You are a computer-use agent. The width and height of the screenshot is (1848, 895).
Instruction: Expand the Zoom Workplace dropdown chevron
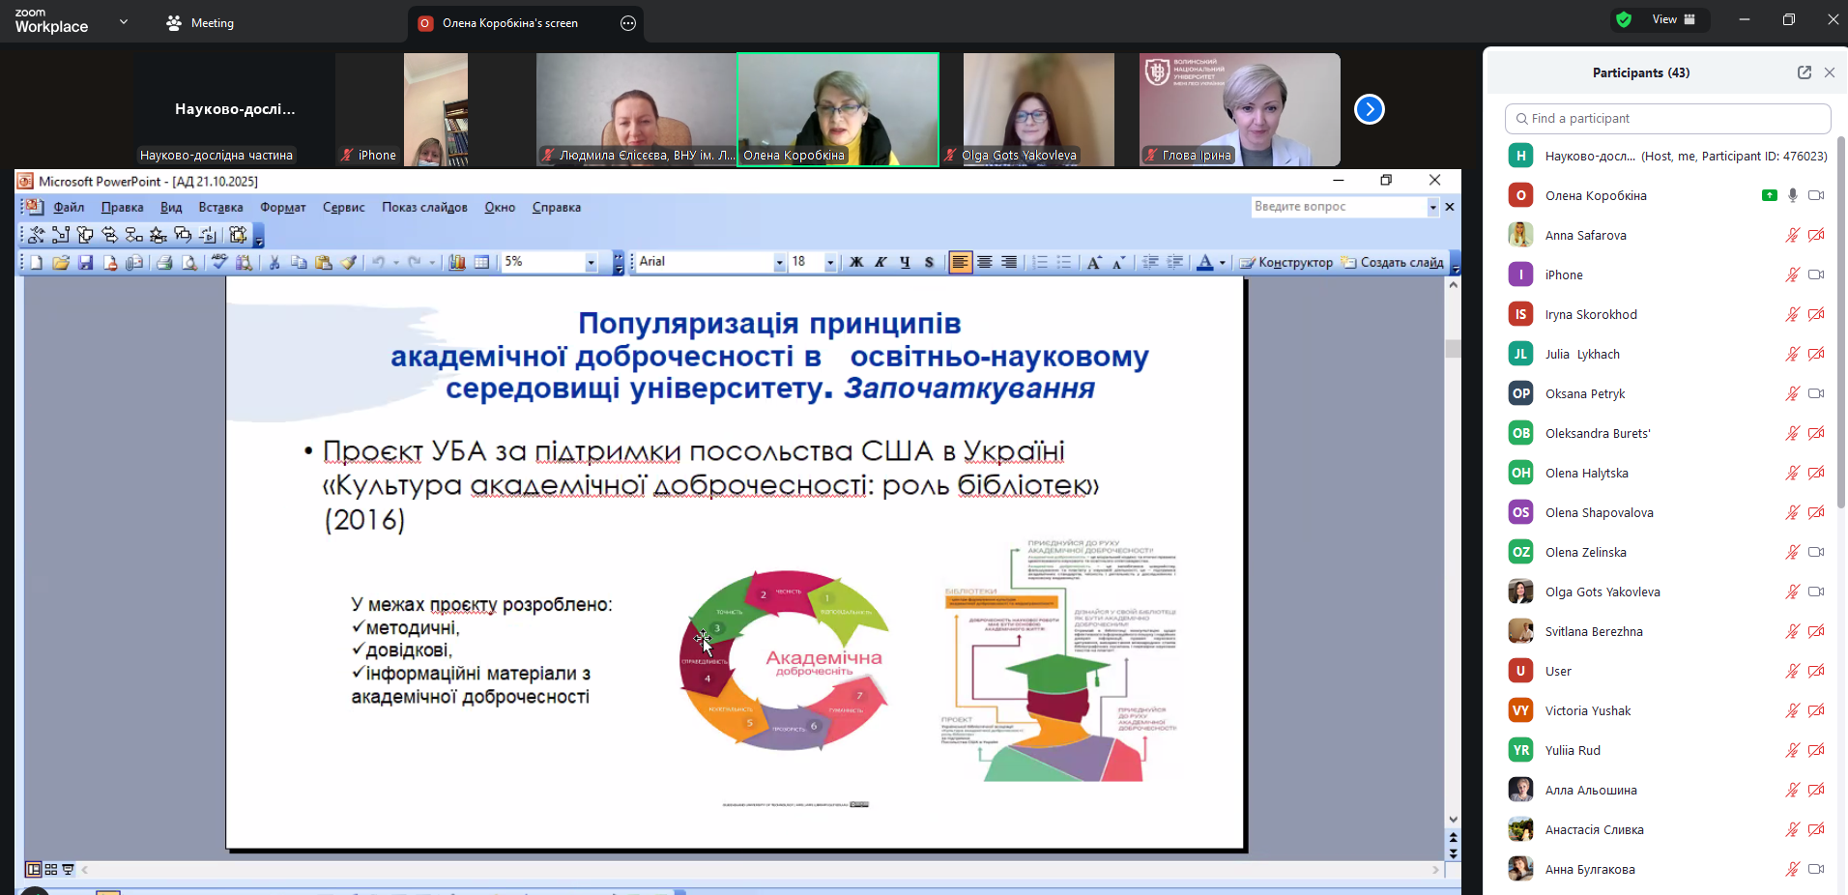(124, 22)
